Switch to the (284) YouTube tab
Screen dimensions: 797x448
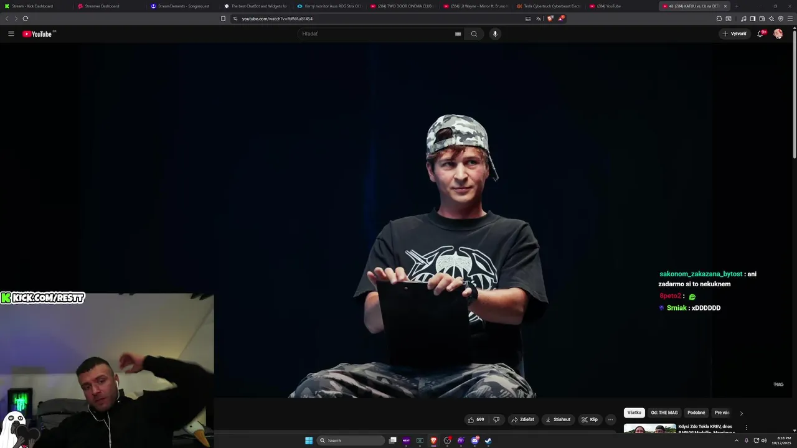click(622, 6)
